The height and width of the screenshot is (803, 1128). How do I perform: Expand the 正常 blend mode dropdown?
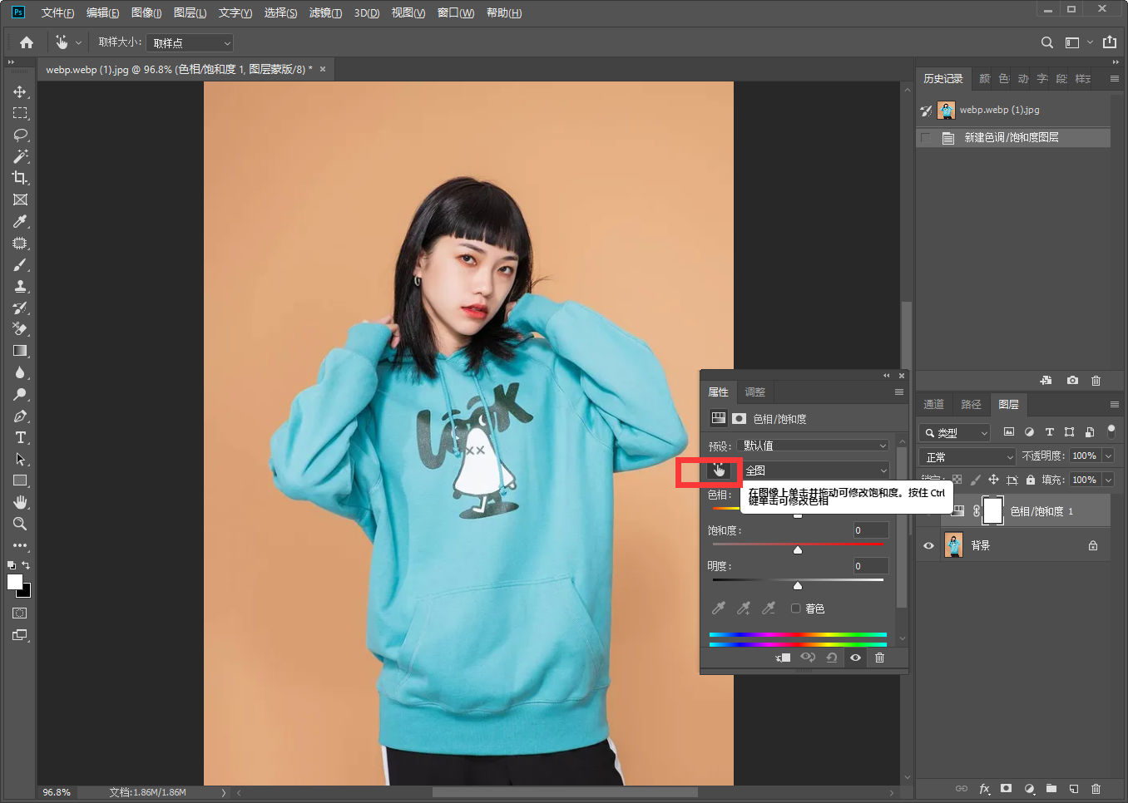coord(968,457)
